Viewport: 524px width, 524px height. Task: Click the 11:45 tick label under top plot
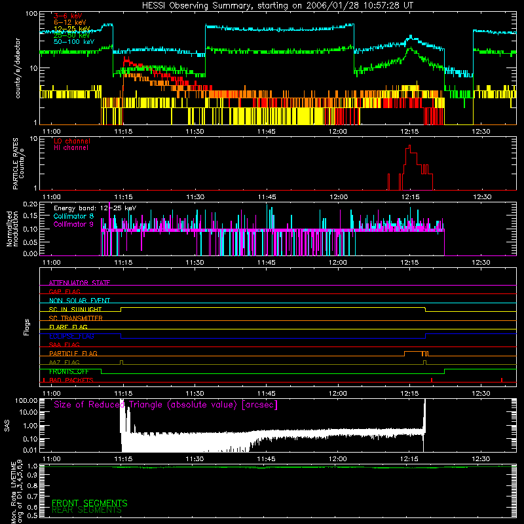[x=267, y=132]
